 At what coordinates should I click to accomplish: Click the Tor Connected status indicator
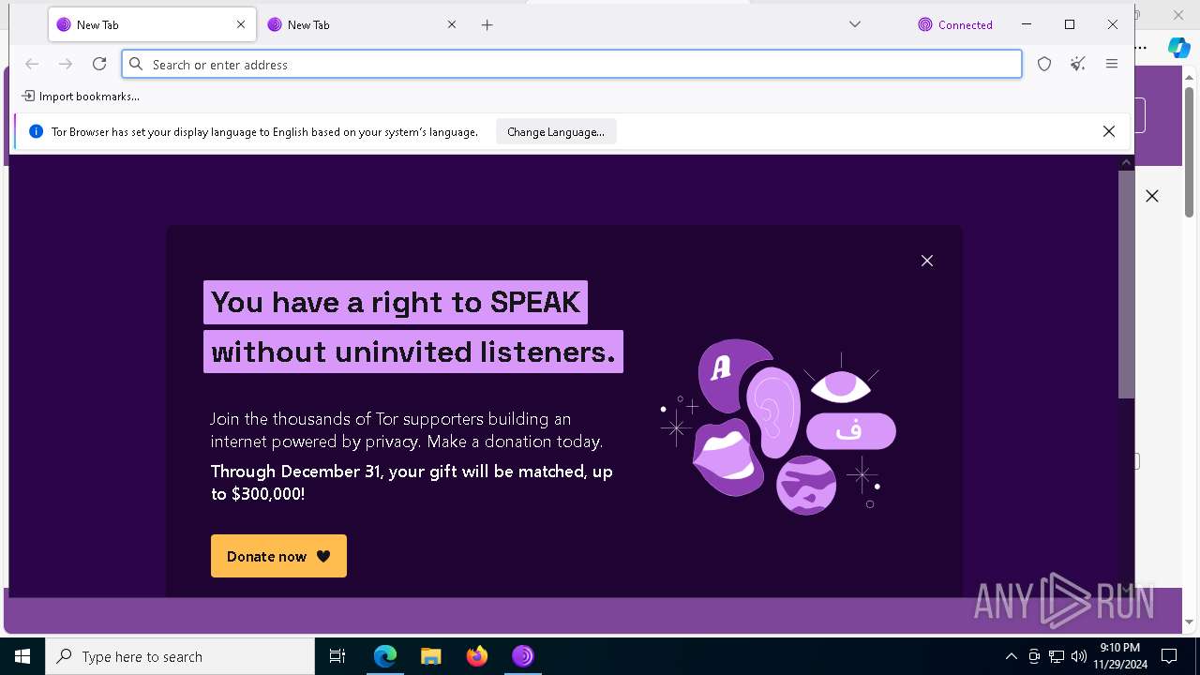pyautogui.click(x=955, y=25)
